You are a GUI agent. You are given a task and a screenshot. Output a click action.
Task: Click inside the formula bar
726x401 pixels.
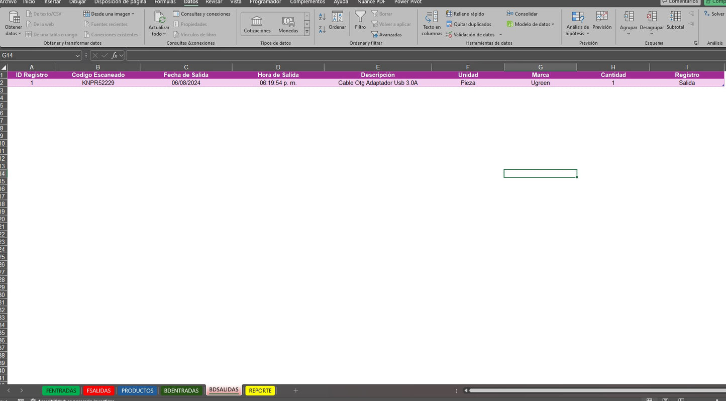pyautogui.click(x=425, y=55)
